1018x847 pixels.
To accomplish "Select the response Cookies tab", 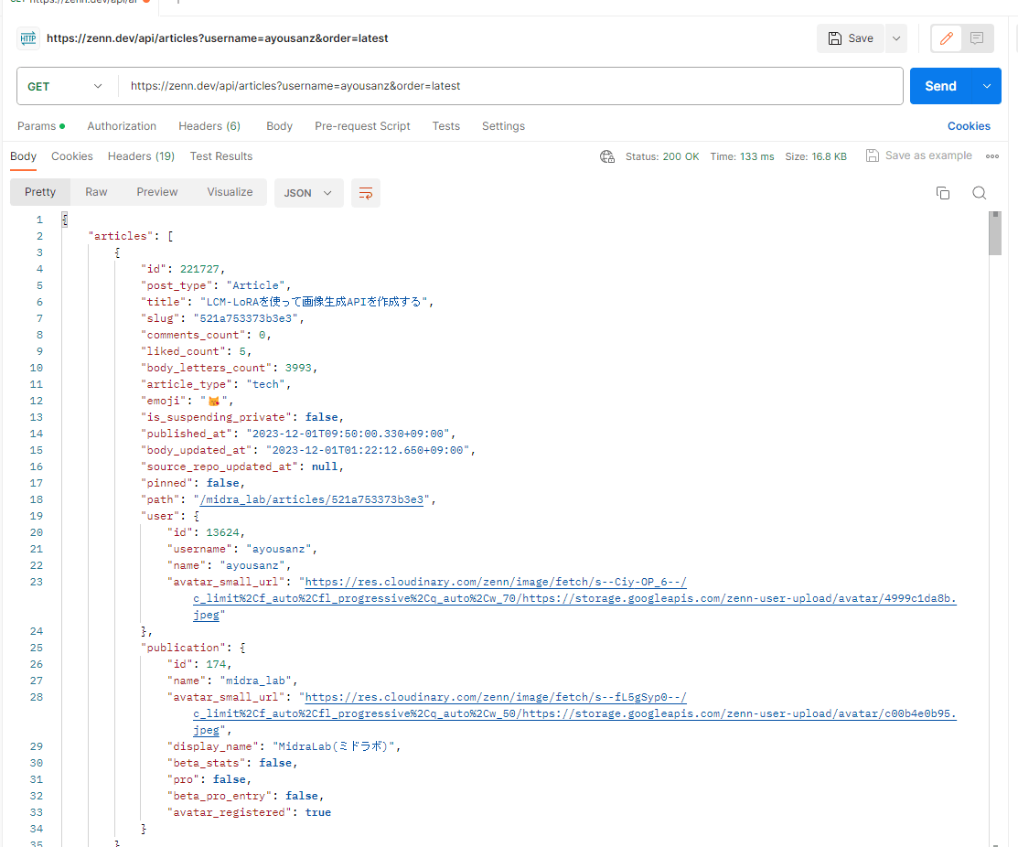I will click(72, 156).
